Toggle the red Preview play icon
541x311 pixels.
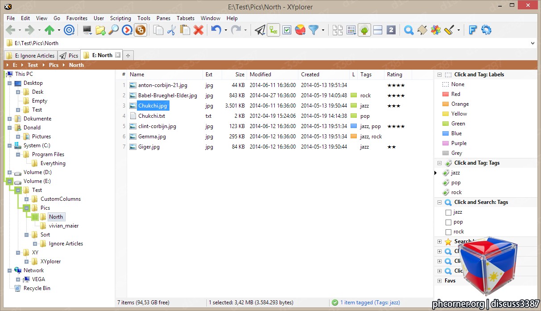tap(127, 30)
